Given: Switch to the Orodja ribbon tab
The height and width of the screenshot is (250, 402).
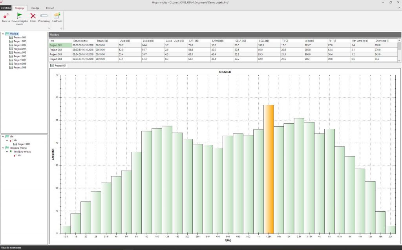Looking at the screenshot, I should click(35, 8).
